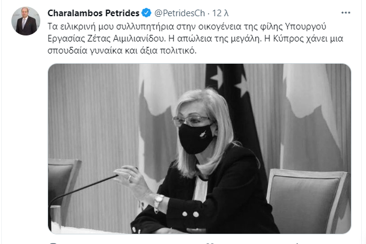Click the blue verified badge icon
Image resolution: width=366 pixels, height=244 pixels.
click(x=147, y=13)
